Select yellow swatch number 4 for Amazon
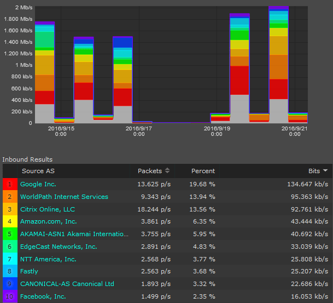This screenshot has height=303, width=333. click(x=10, y=221)
